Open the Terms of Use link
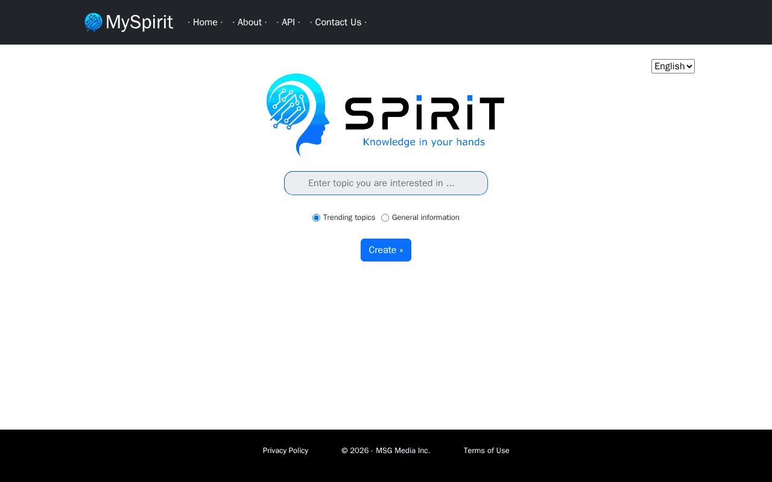This screenshot has width=772, height=482. [487, 451]
